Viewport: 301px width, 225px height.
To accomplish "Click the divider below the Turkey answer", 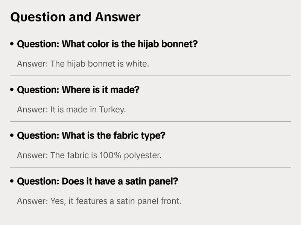I will pos(150,122).
